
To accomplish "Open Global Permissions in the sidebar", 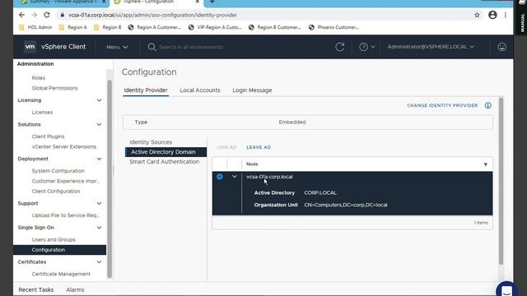I will (55, 88).
